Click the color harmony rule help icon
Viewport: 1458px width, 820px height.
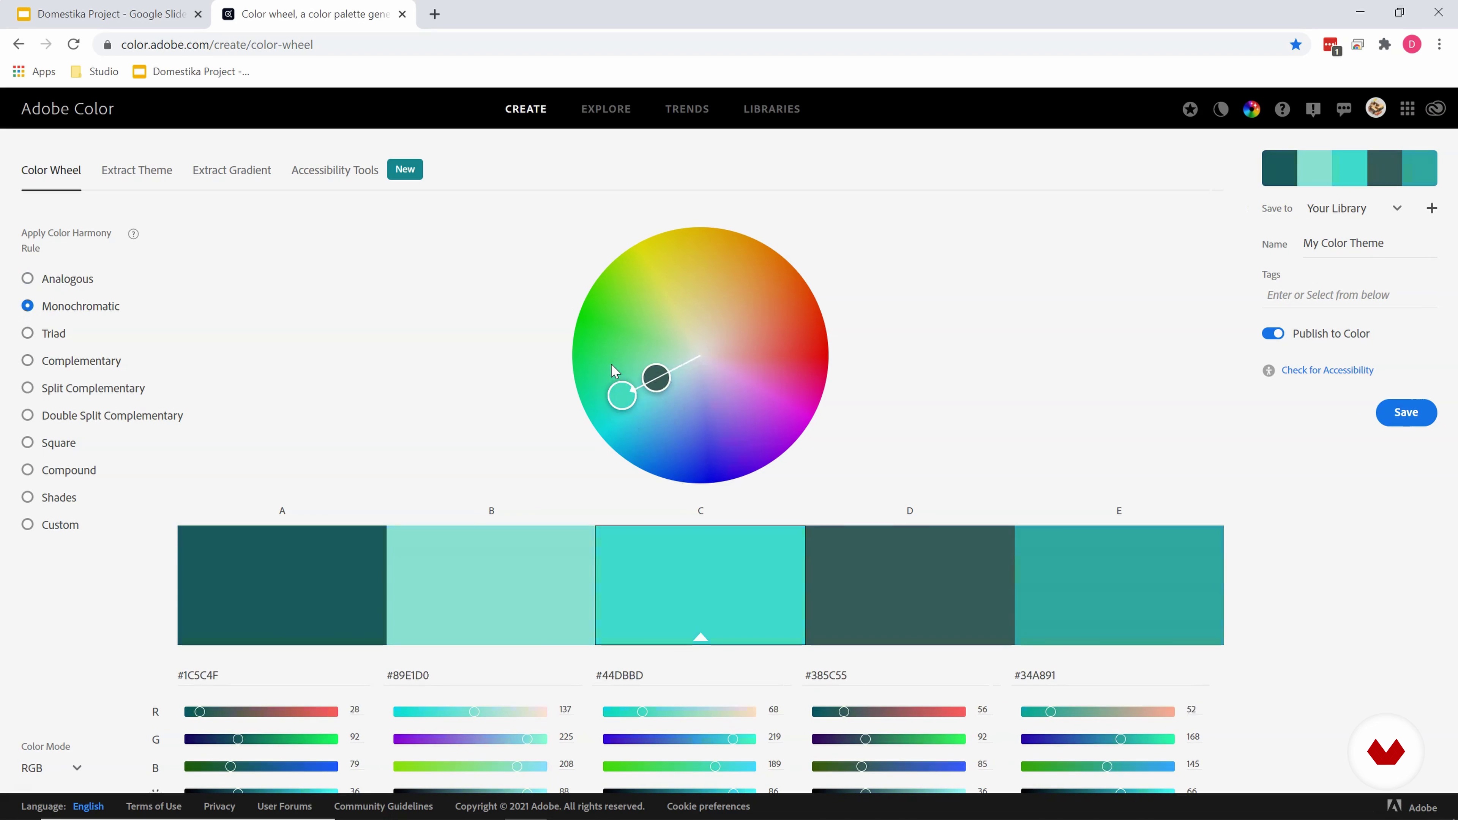[x=134, y=234]
